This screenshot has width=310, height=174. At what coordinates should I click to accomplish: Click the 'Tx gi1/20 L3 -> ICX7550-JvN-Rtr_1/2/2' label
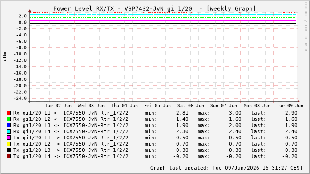[71, 150]
